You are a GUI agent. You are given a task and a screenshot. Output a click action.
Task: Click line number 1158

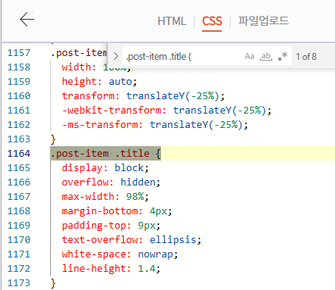pyautogui.click(x=19, y=67)
